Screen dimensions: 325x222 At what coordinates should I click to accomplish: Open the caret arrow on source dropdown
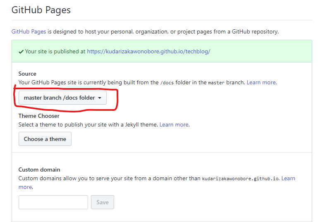(x=100, y=98)
